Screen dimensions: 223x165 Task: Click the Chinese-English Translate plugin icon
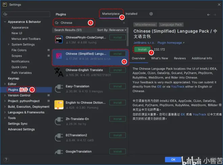(59, 72)
